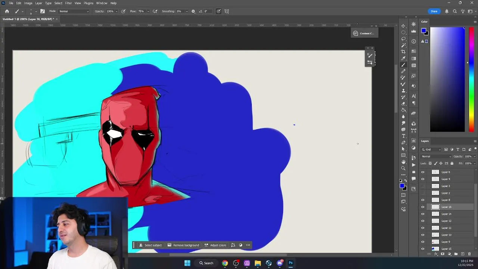Screen dimensions: 478x269
Task: Open the Image menu
Action: (28, 3)
